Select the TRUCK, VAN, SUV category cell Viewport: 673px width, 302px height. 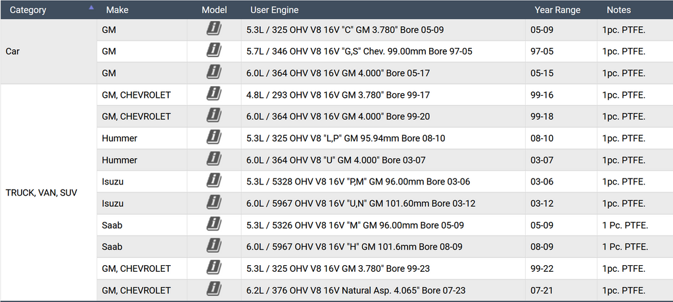point(49,192)
